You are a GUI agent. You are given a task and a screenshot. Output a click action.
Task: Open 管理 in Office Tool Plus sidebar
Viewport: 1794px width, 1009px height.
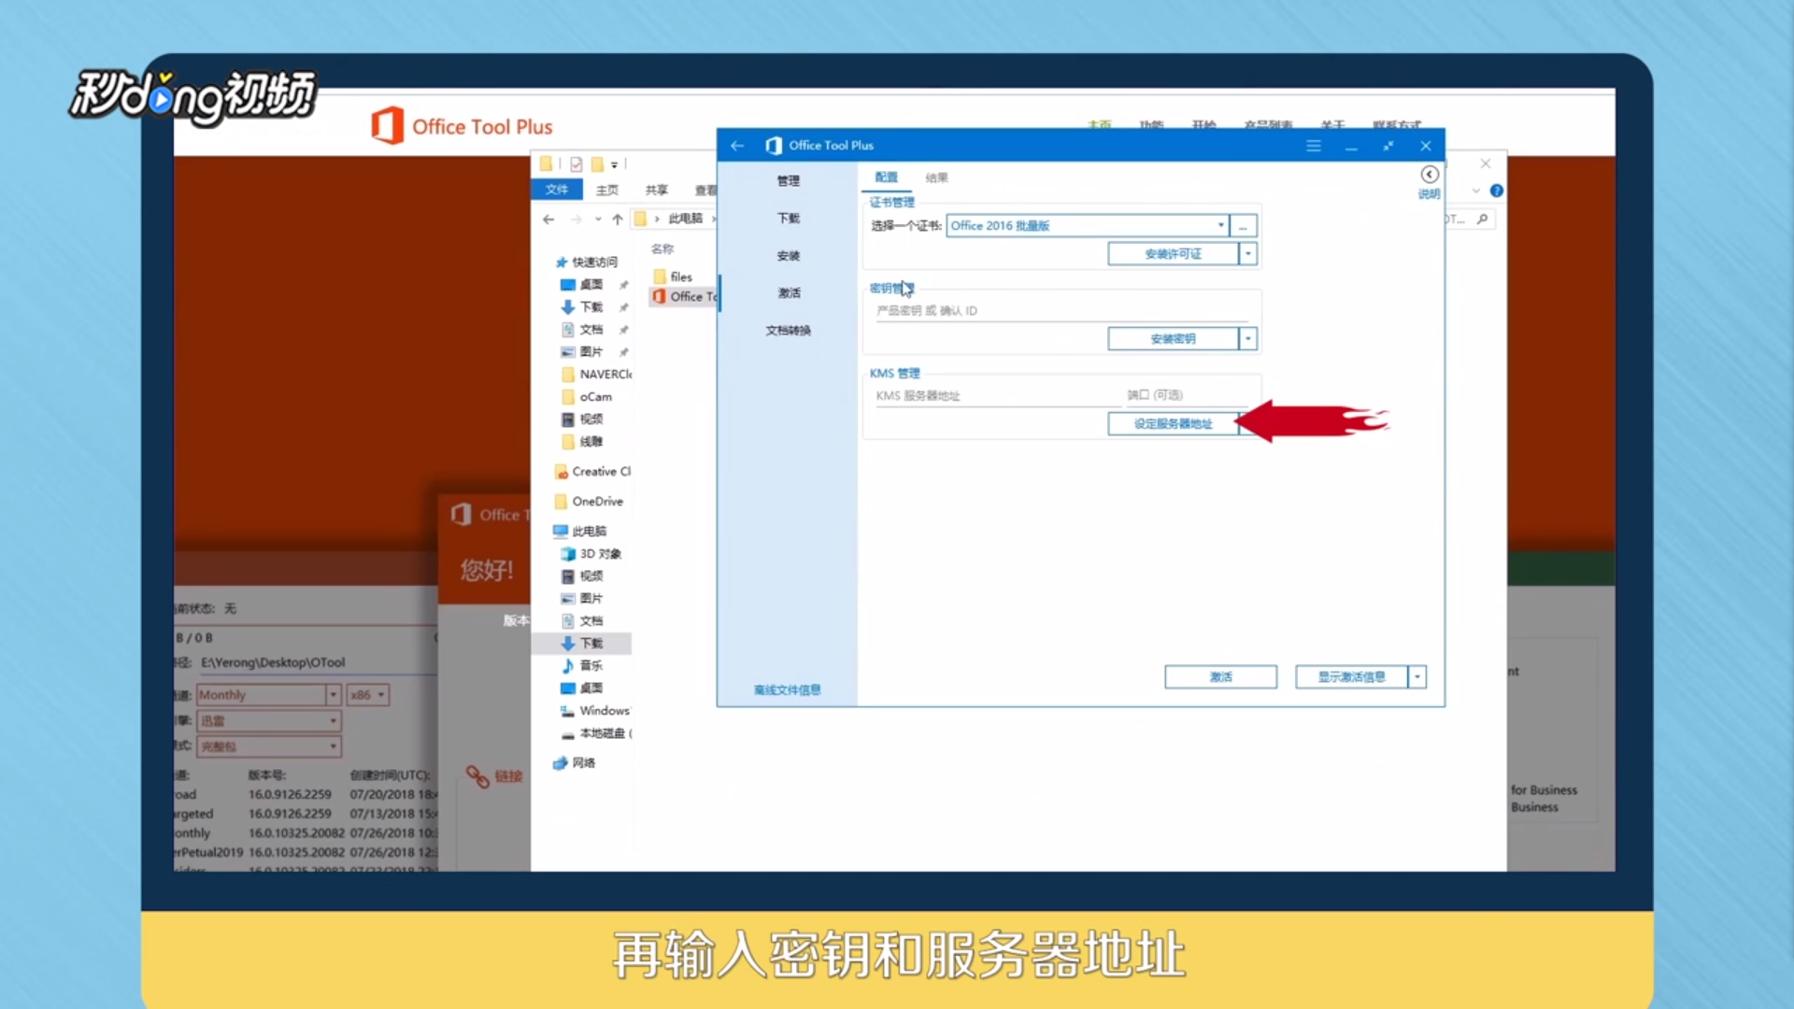tap(789, 181)
